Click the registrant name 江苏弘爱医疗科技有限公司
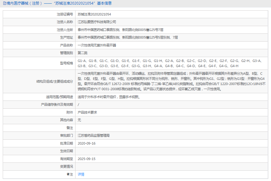Viewport: 271px width, 181px height. (x=97, y=22)
